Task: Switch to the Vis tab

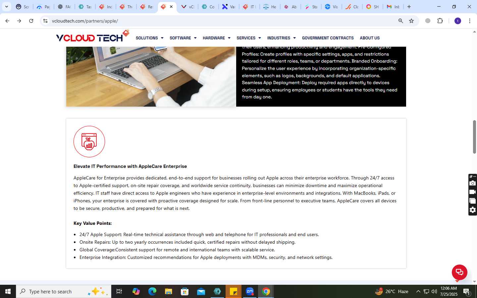Action: pos(332,7)
